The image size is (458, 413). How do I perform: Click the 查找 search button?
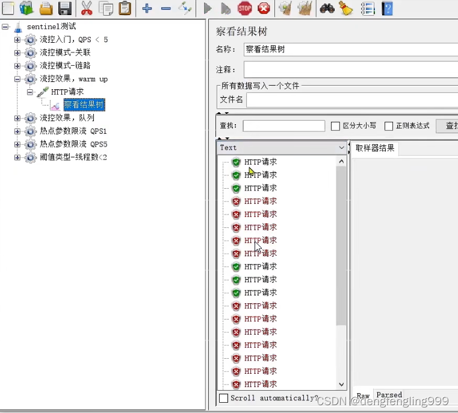point(448,126)
